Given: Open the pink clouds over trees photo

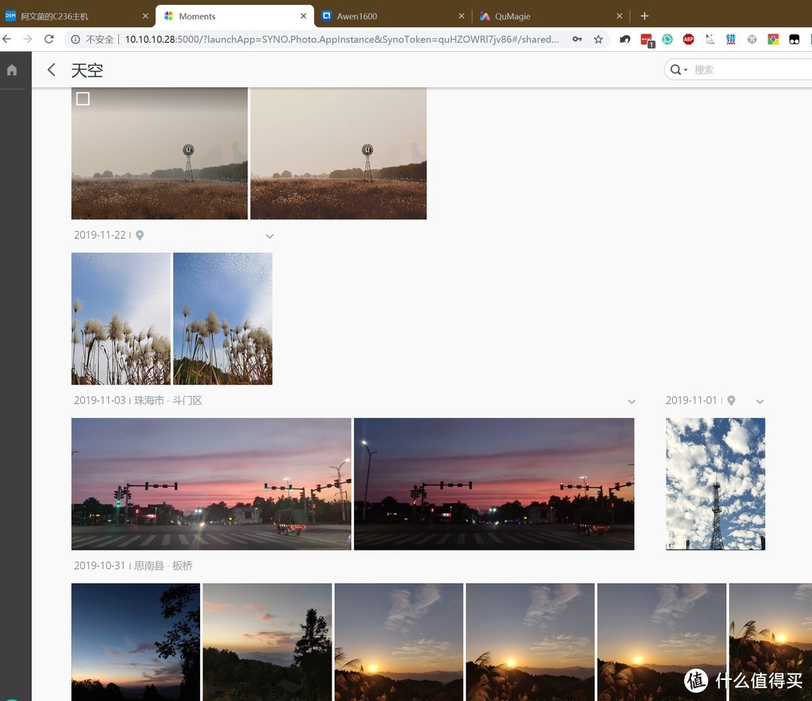Looking at the screenshot, I should tap(267, 642).
